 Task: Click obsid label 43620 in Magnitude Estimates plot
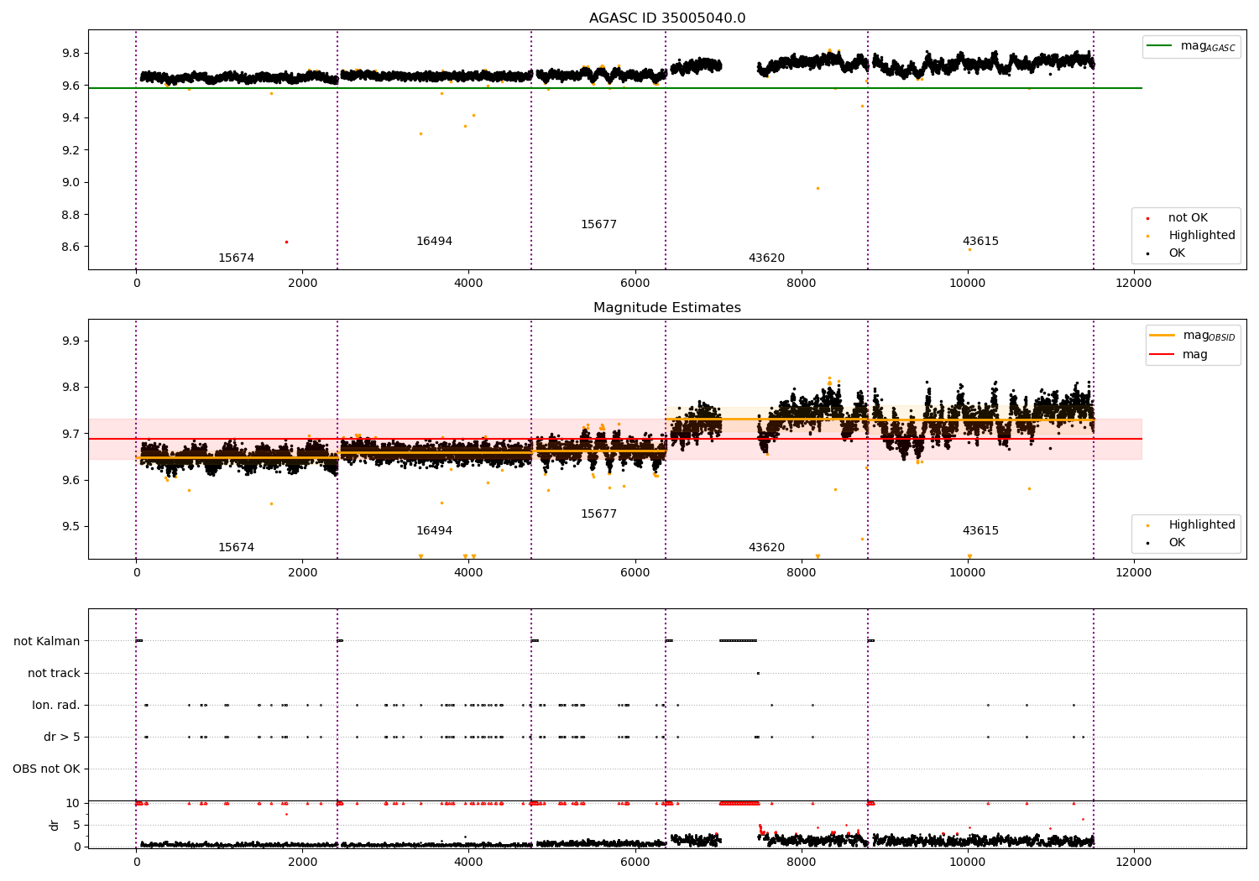(x=766, y=548)
